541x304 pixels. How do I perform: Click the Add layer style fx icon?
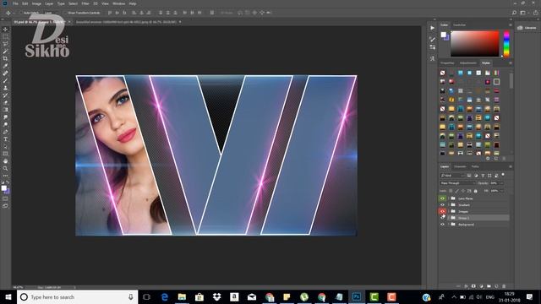466,286
